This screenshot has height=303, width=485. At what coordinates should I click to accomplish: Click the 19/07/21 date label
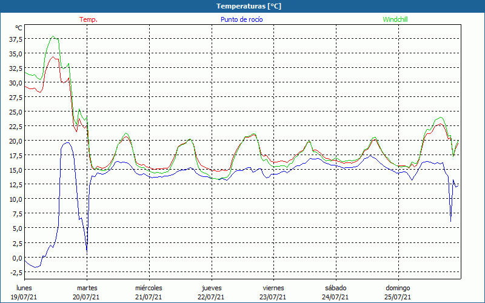pyautogui.click(x=24, y=297)
